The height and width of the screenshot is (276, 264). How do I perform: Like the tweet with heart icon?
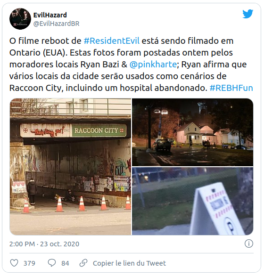14,263
